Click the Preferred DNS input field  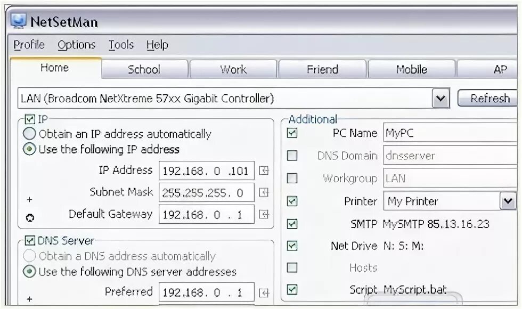click(x=207, y=292)
